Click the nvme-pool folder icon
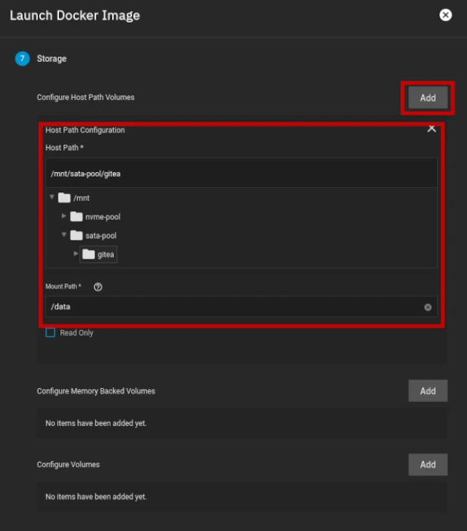467x531 pixels. (76, 217)
